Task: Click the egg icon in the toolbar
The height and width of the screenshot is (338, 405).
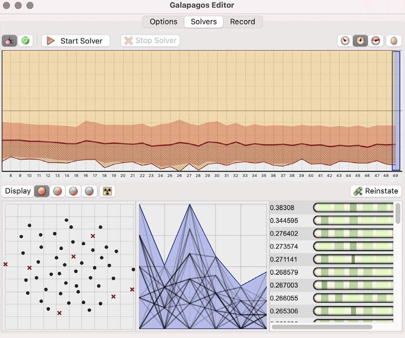Action: pos(393,40)
